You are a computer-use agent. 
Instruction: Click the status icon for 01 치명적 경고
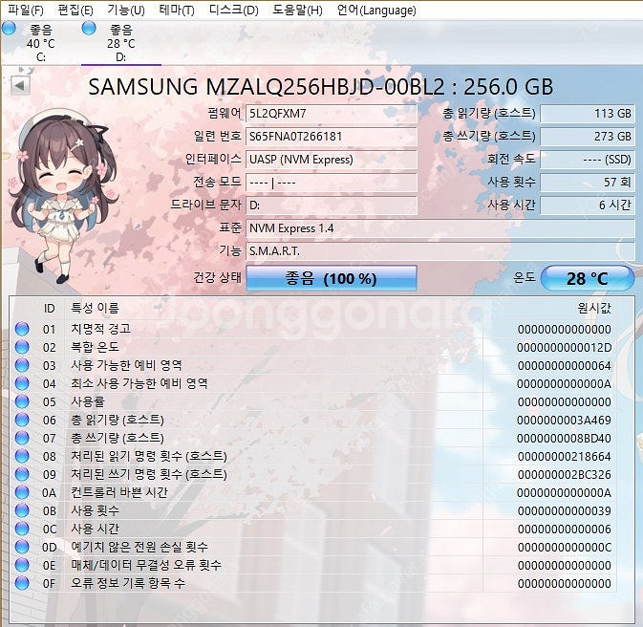pos(22,329)
